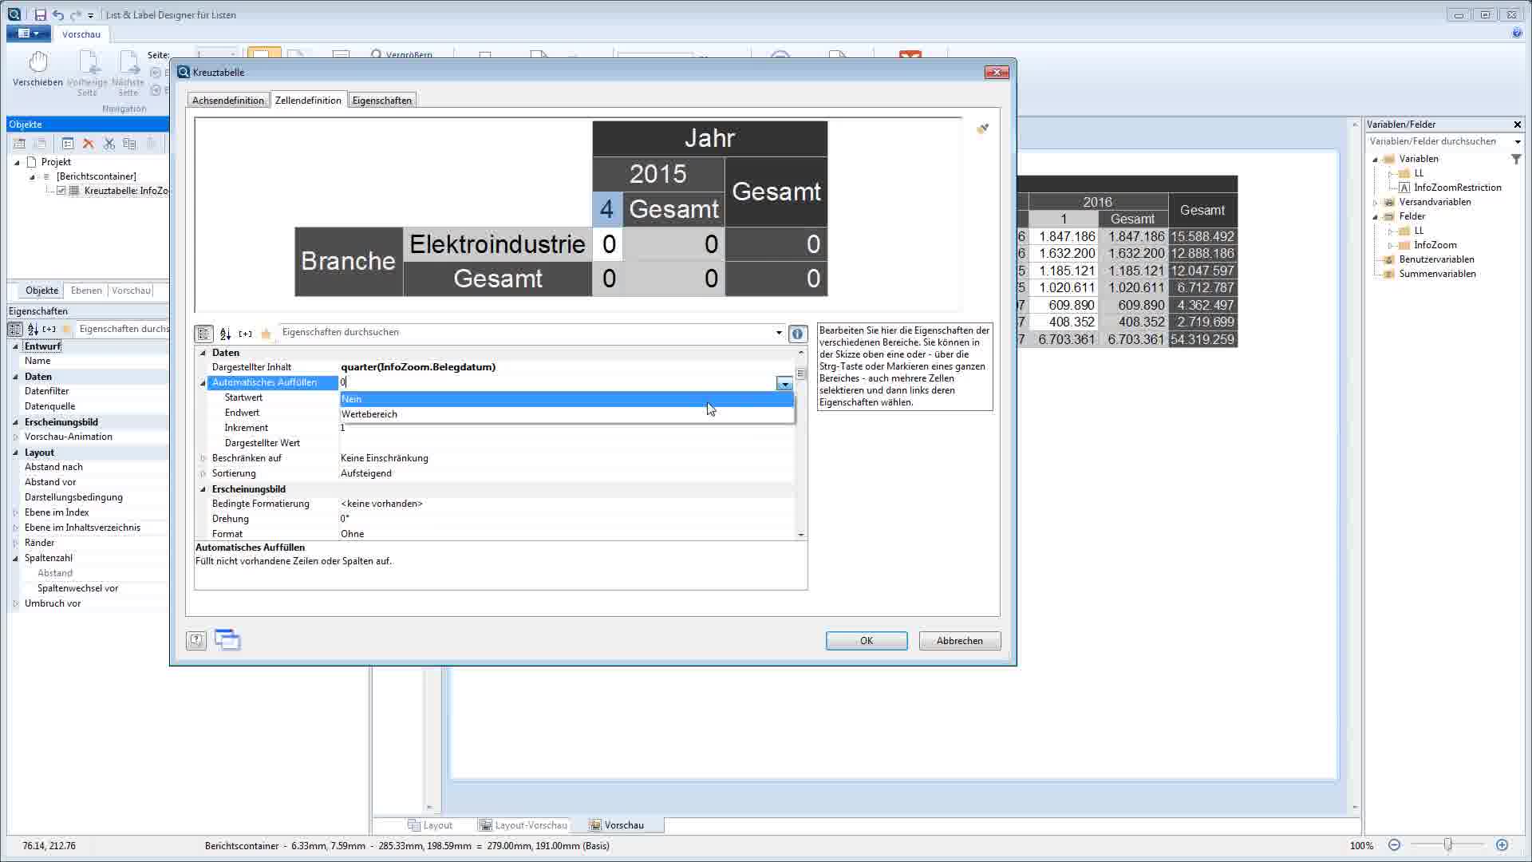
Task: Click the Redo arrow icon
Action: (x=76, y=14)
